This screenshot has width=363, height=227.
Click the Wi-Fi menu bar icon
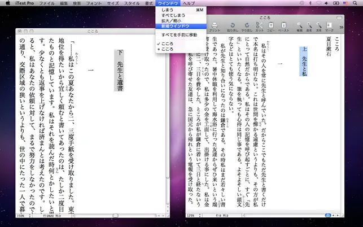pos(319,3)
